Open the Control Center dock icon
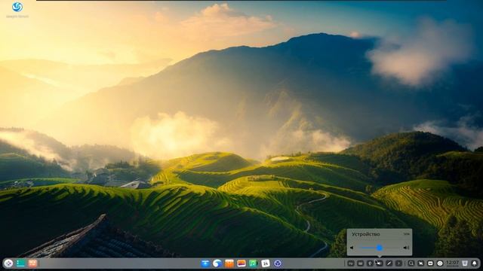 click(278, 263)
